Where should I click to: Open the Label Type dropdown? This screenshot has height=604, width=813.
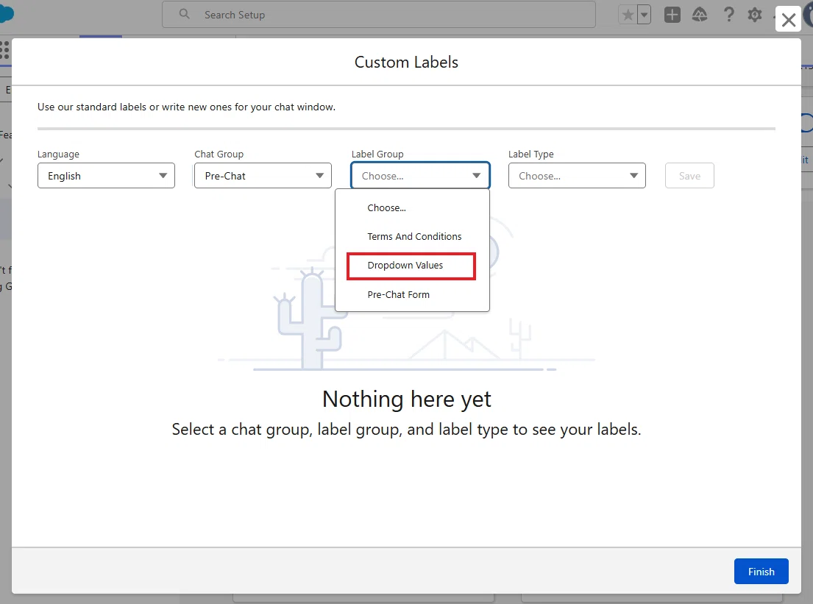coord(577,176)
